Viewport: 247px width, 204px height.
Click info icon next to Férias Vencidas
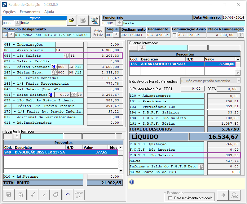point(54,67)
